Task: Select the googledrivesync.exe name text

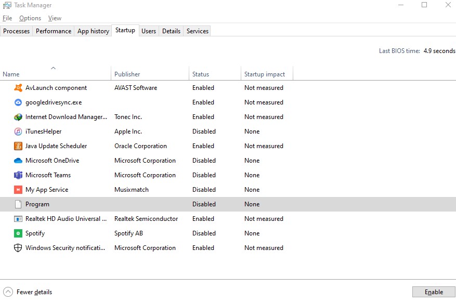Action: 54,102
